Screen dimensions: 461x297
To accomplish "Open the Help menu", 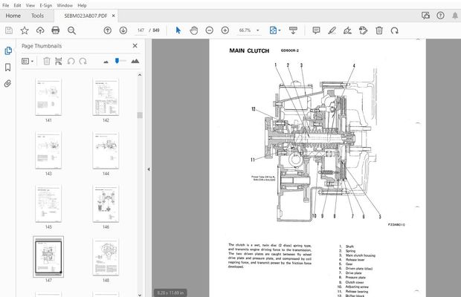I will [82, 5].
